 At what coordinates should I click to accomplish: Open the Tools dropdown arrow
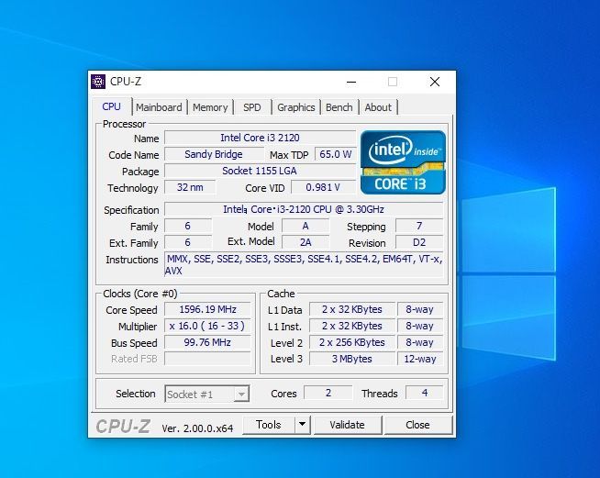[x=303, y=425]
